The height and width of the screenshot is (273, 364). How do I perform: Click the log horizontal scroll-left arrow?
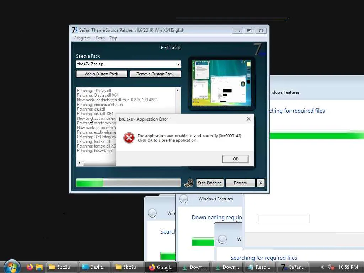(79, 163)
